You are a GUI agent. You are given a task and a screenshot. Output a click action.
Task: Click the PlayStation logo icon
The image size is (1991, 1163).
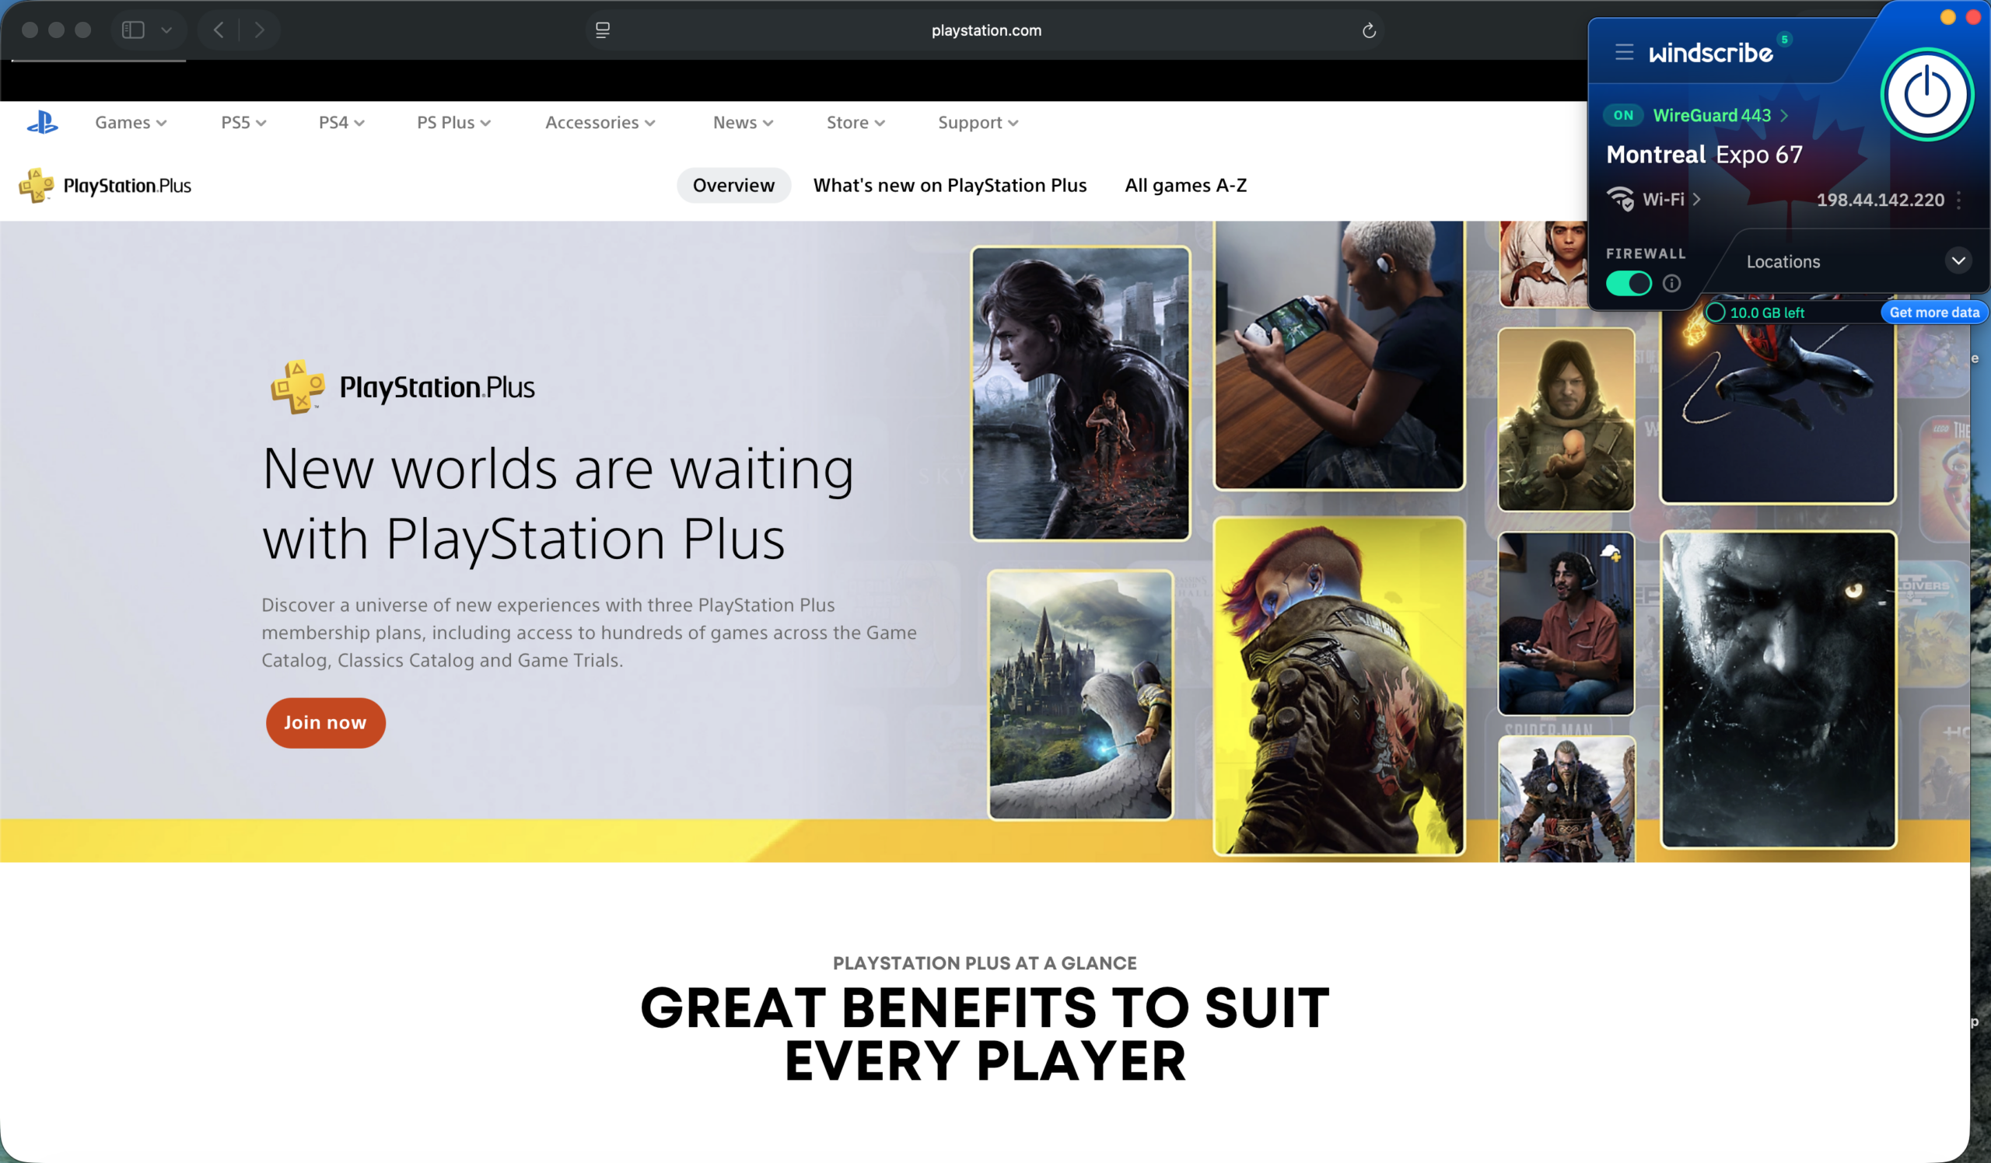(43, 122)
